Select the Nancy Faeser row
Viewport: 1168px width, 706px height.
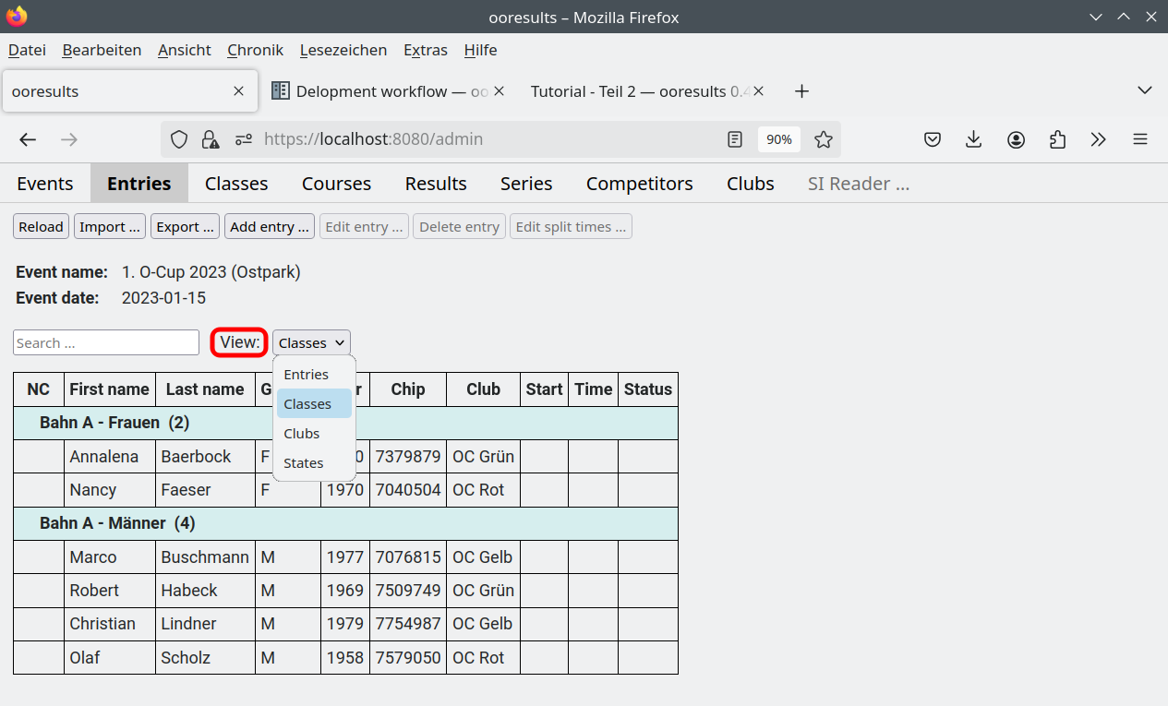345,490
